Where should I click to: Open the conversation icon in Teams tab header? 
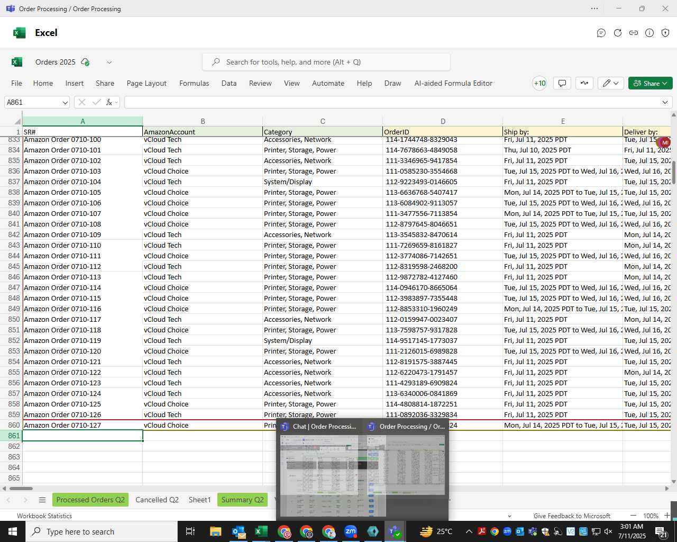(601, 33)
